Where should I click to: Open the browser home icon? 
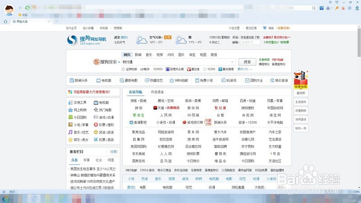click(5, 21)
